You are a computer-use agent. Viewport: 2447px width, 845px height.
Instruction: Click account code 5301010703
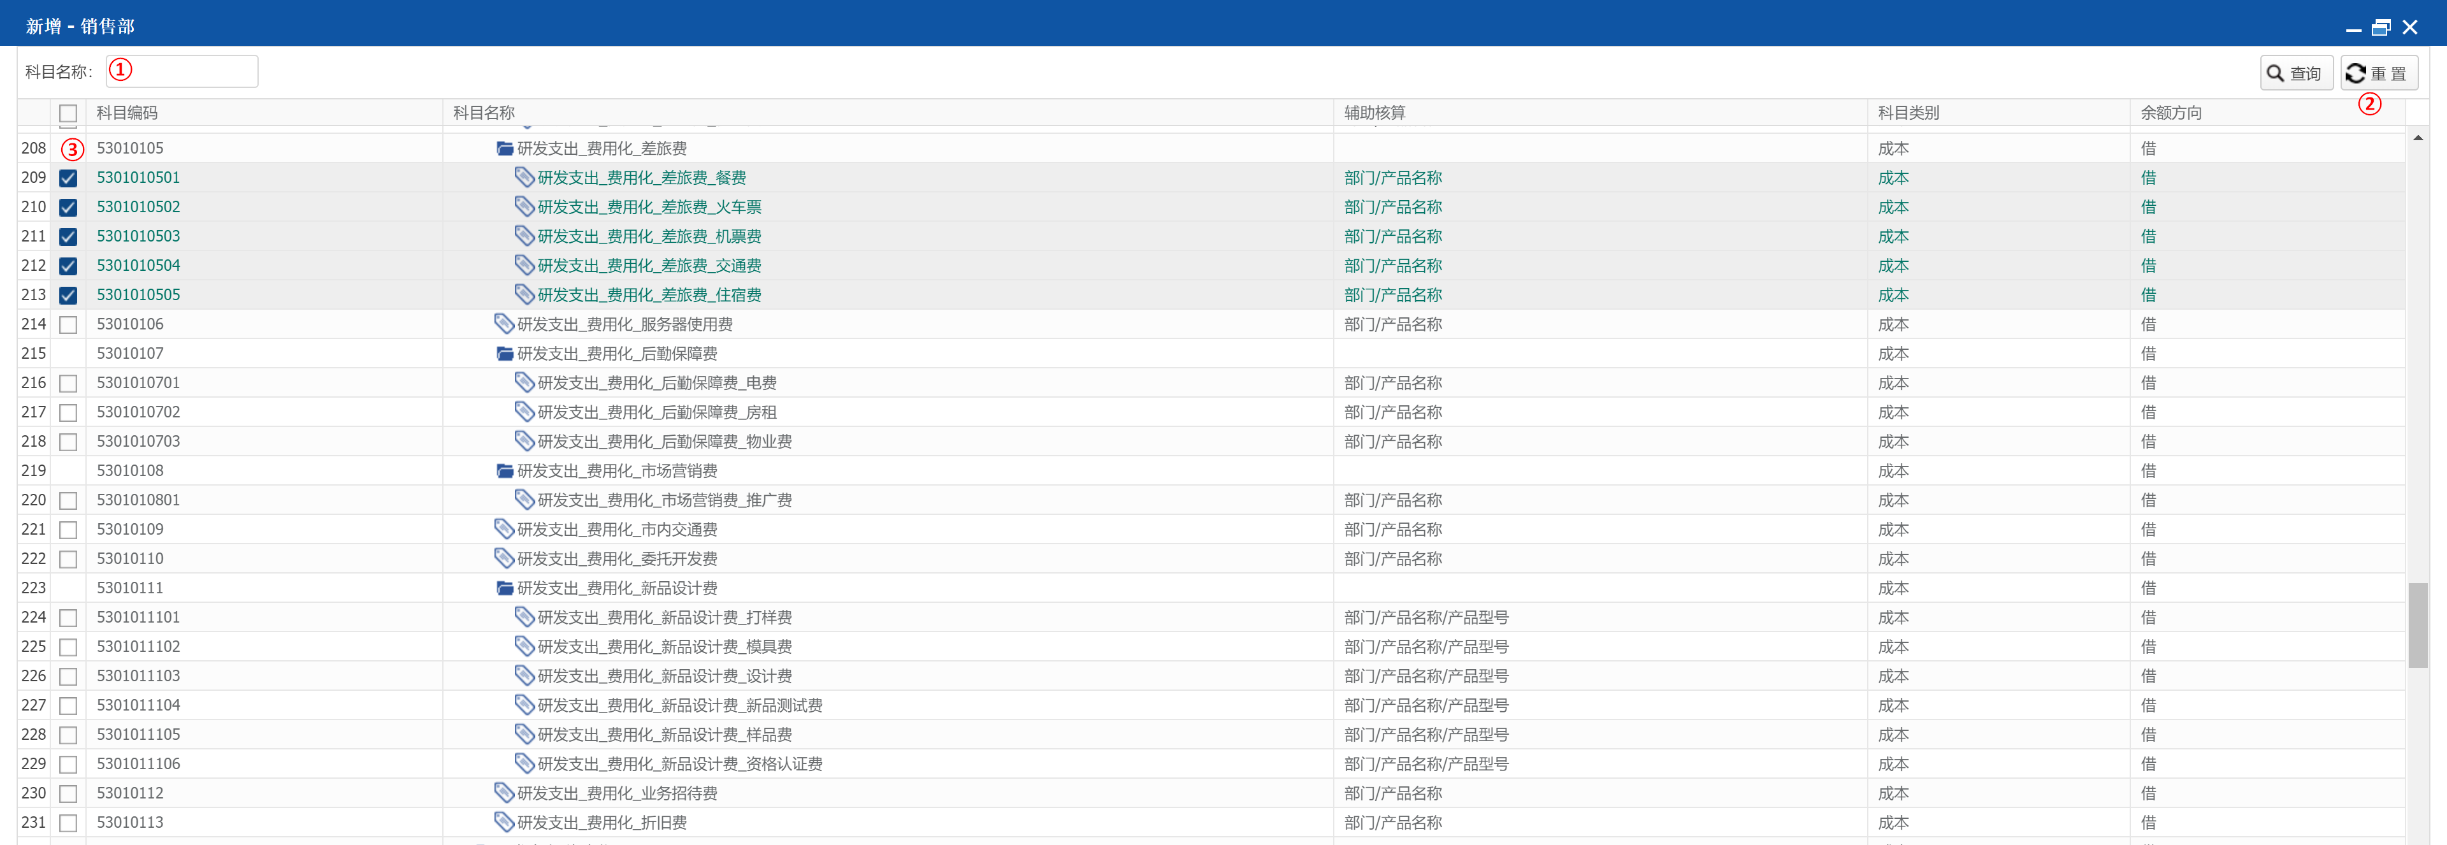coord(139,440)
